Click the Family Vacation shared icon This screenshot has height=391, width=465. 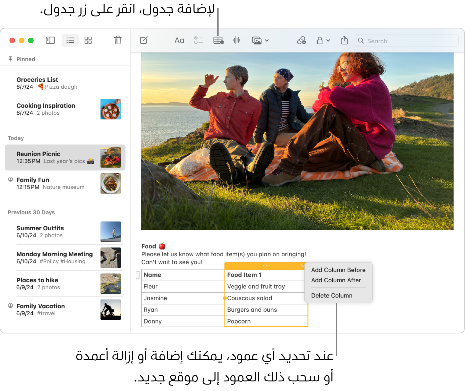click(x=10, y=306)
